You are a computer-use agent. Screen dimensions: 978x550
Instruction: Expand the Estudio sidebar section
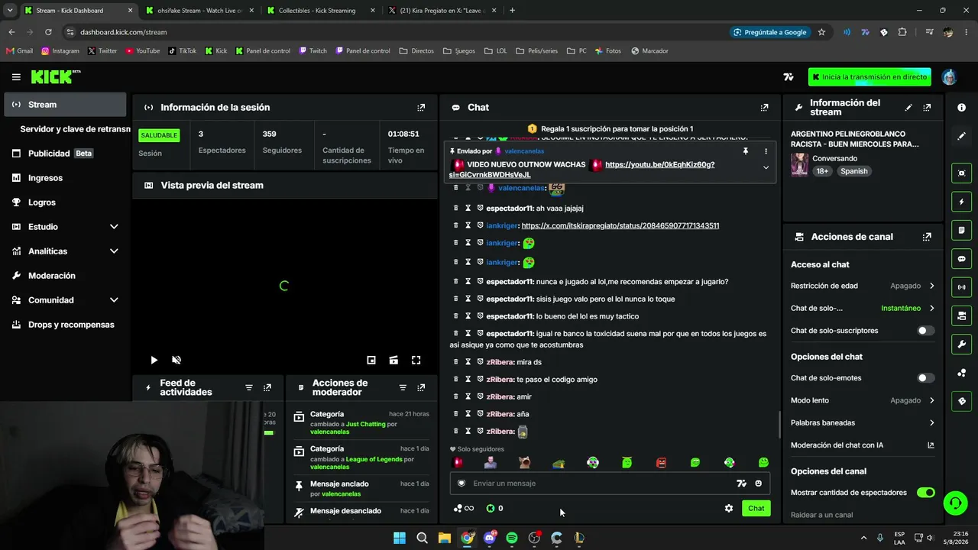[x=114, y=227]
